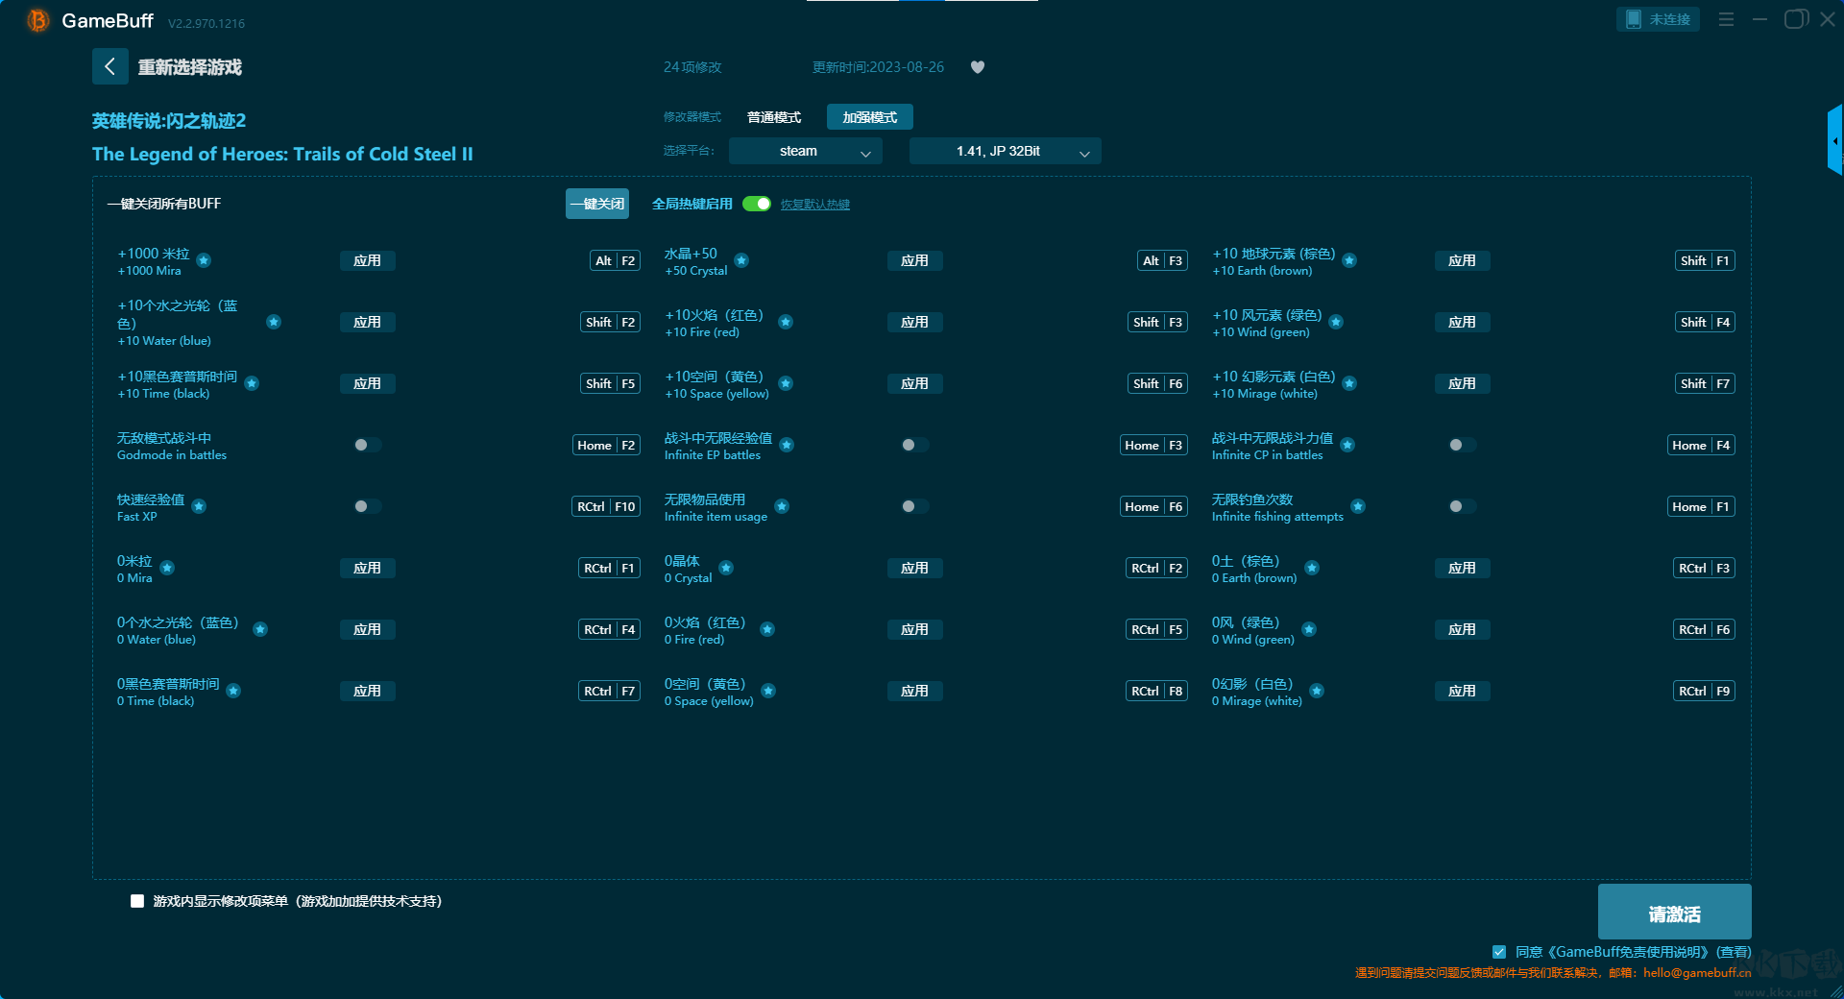Disable the global hotkey toggle
Image resolution: width=1844 pixels, height=999 pixels.
(x=757, y=204)
